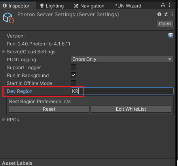
Task: Click the Asset Labels header
Action: pyautogui.click(x=17, y=163)
